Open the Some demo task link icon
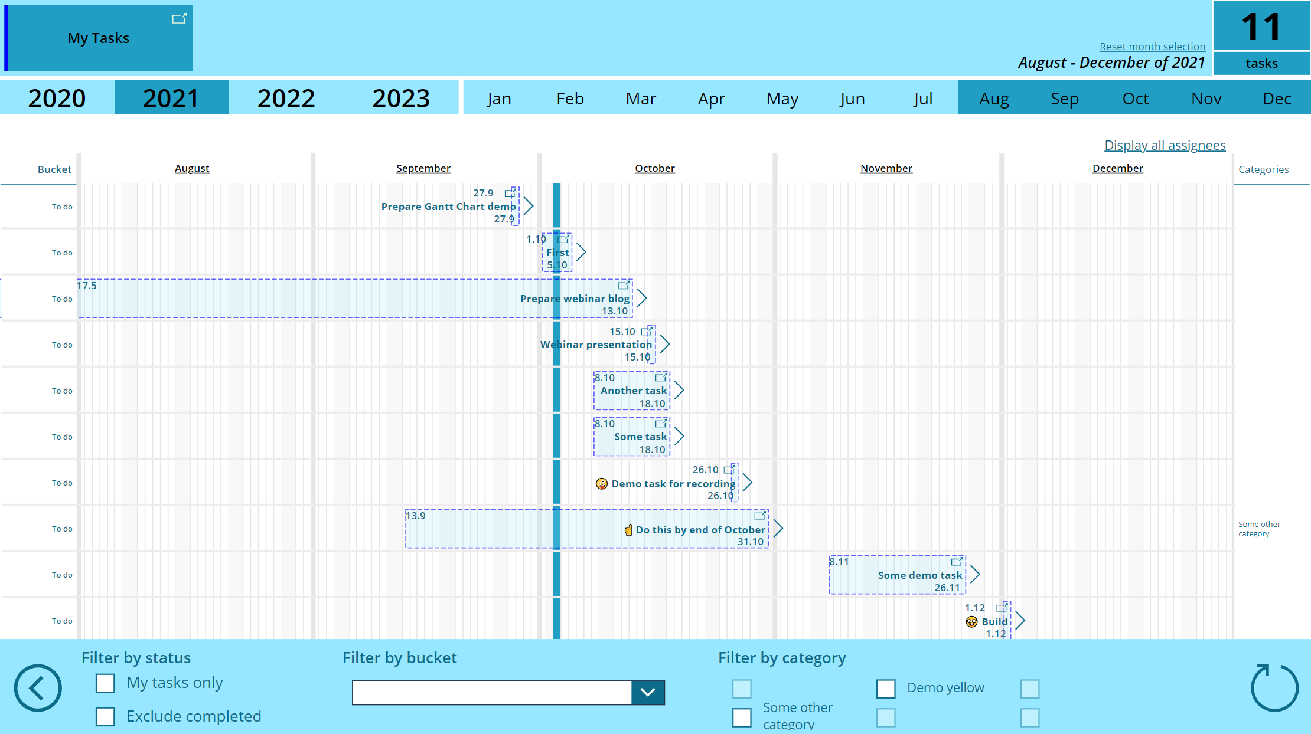1311x734 pixels. click(957, 561)
